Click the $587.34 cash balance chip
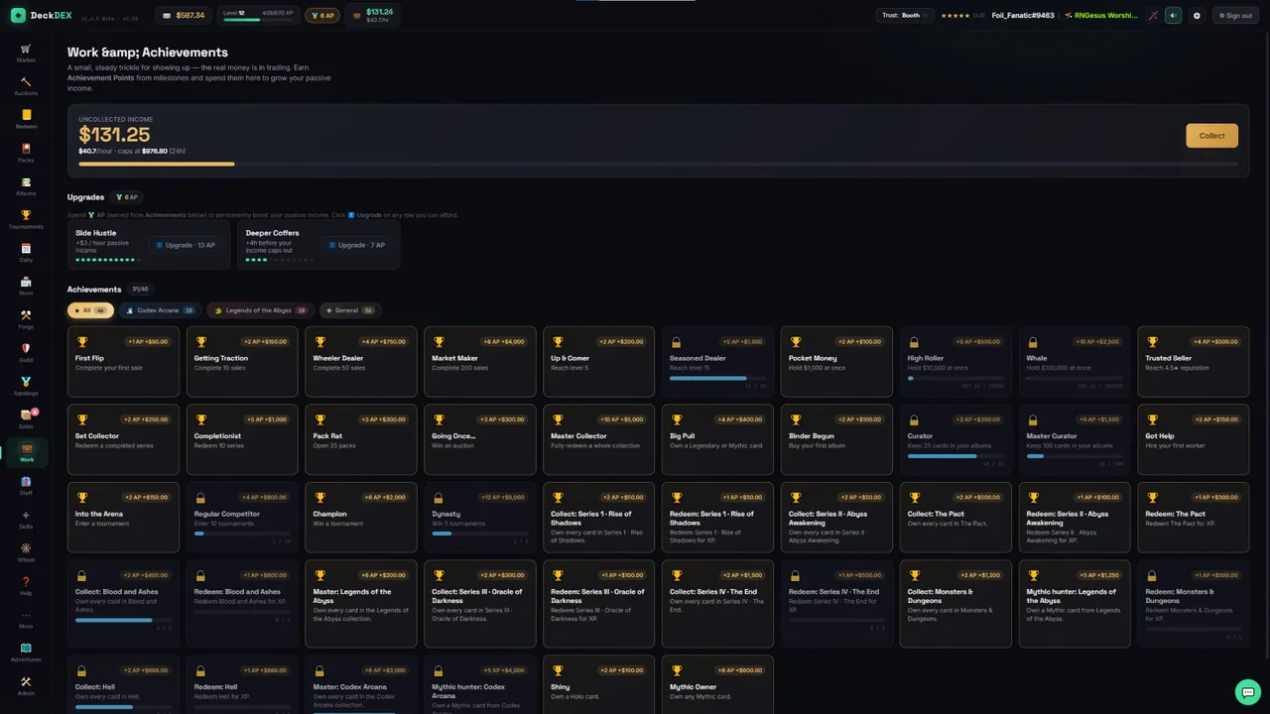1270x714 pixels. coord(184,15)
